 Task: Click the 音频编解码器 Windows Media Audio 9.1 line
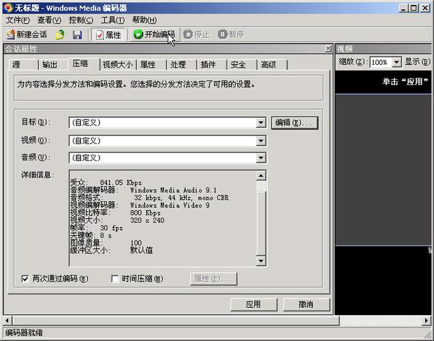click(x=143, y=190)
